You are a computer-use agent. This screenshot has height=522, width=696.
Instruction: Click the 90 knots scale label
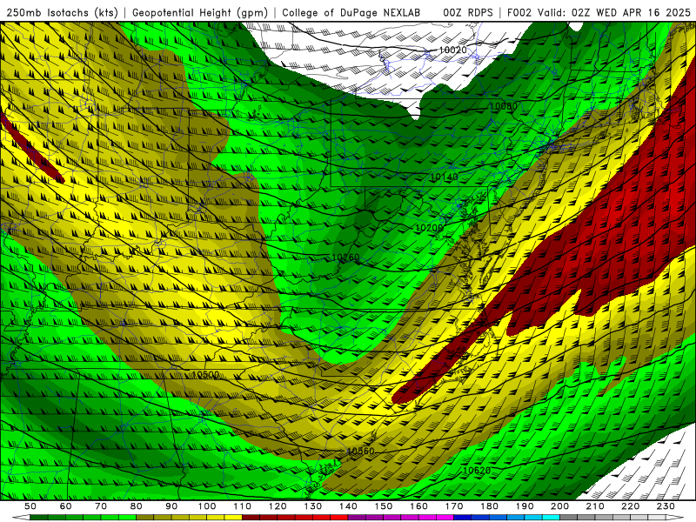coord(171,506)
